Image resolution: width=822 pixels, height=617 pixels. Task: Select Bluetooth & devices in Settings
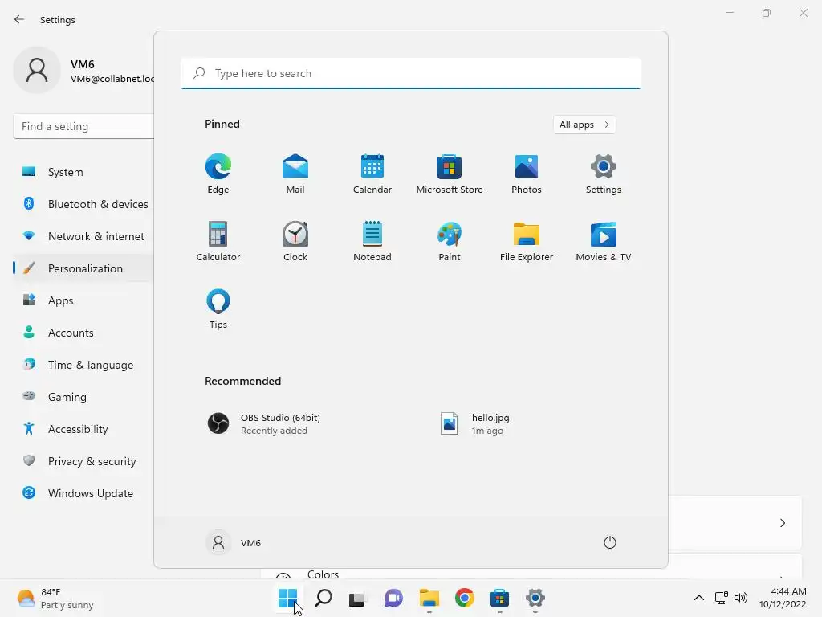pyautogui.click(x=83, y=204)
